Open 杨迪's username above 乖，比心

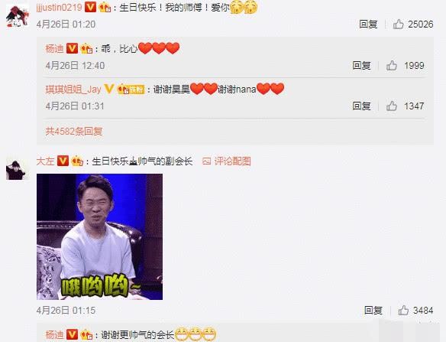[x=55, y=49]
